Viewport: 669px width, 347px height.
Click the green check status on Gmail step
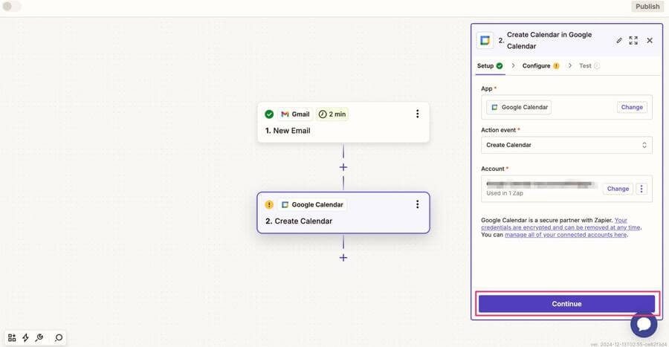(x=269, y=114)
